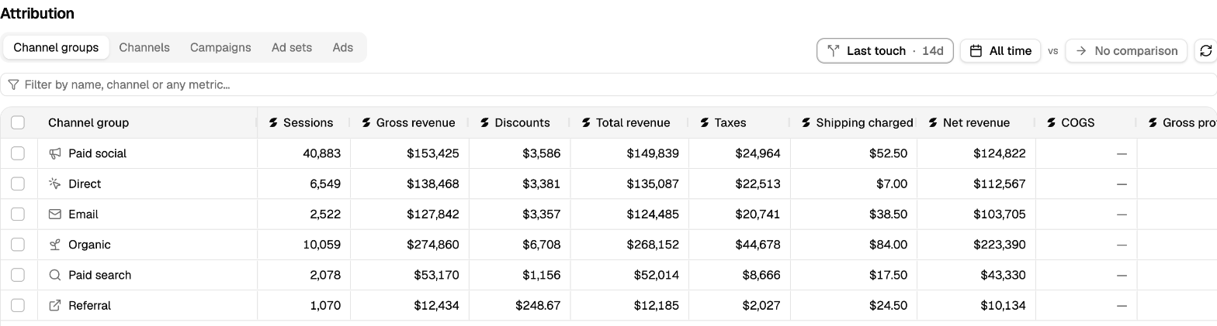Click the lightning icon beside Taxes
This screenshot has height=326, width=1217.
[705, 122]
